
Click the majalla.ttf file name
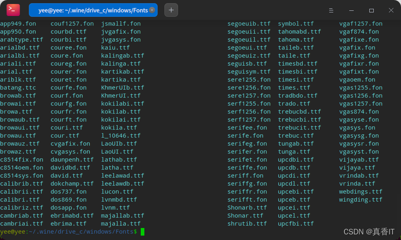[x=121, y=224]
